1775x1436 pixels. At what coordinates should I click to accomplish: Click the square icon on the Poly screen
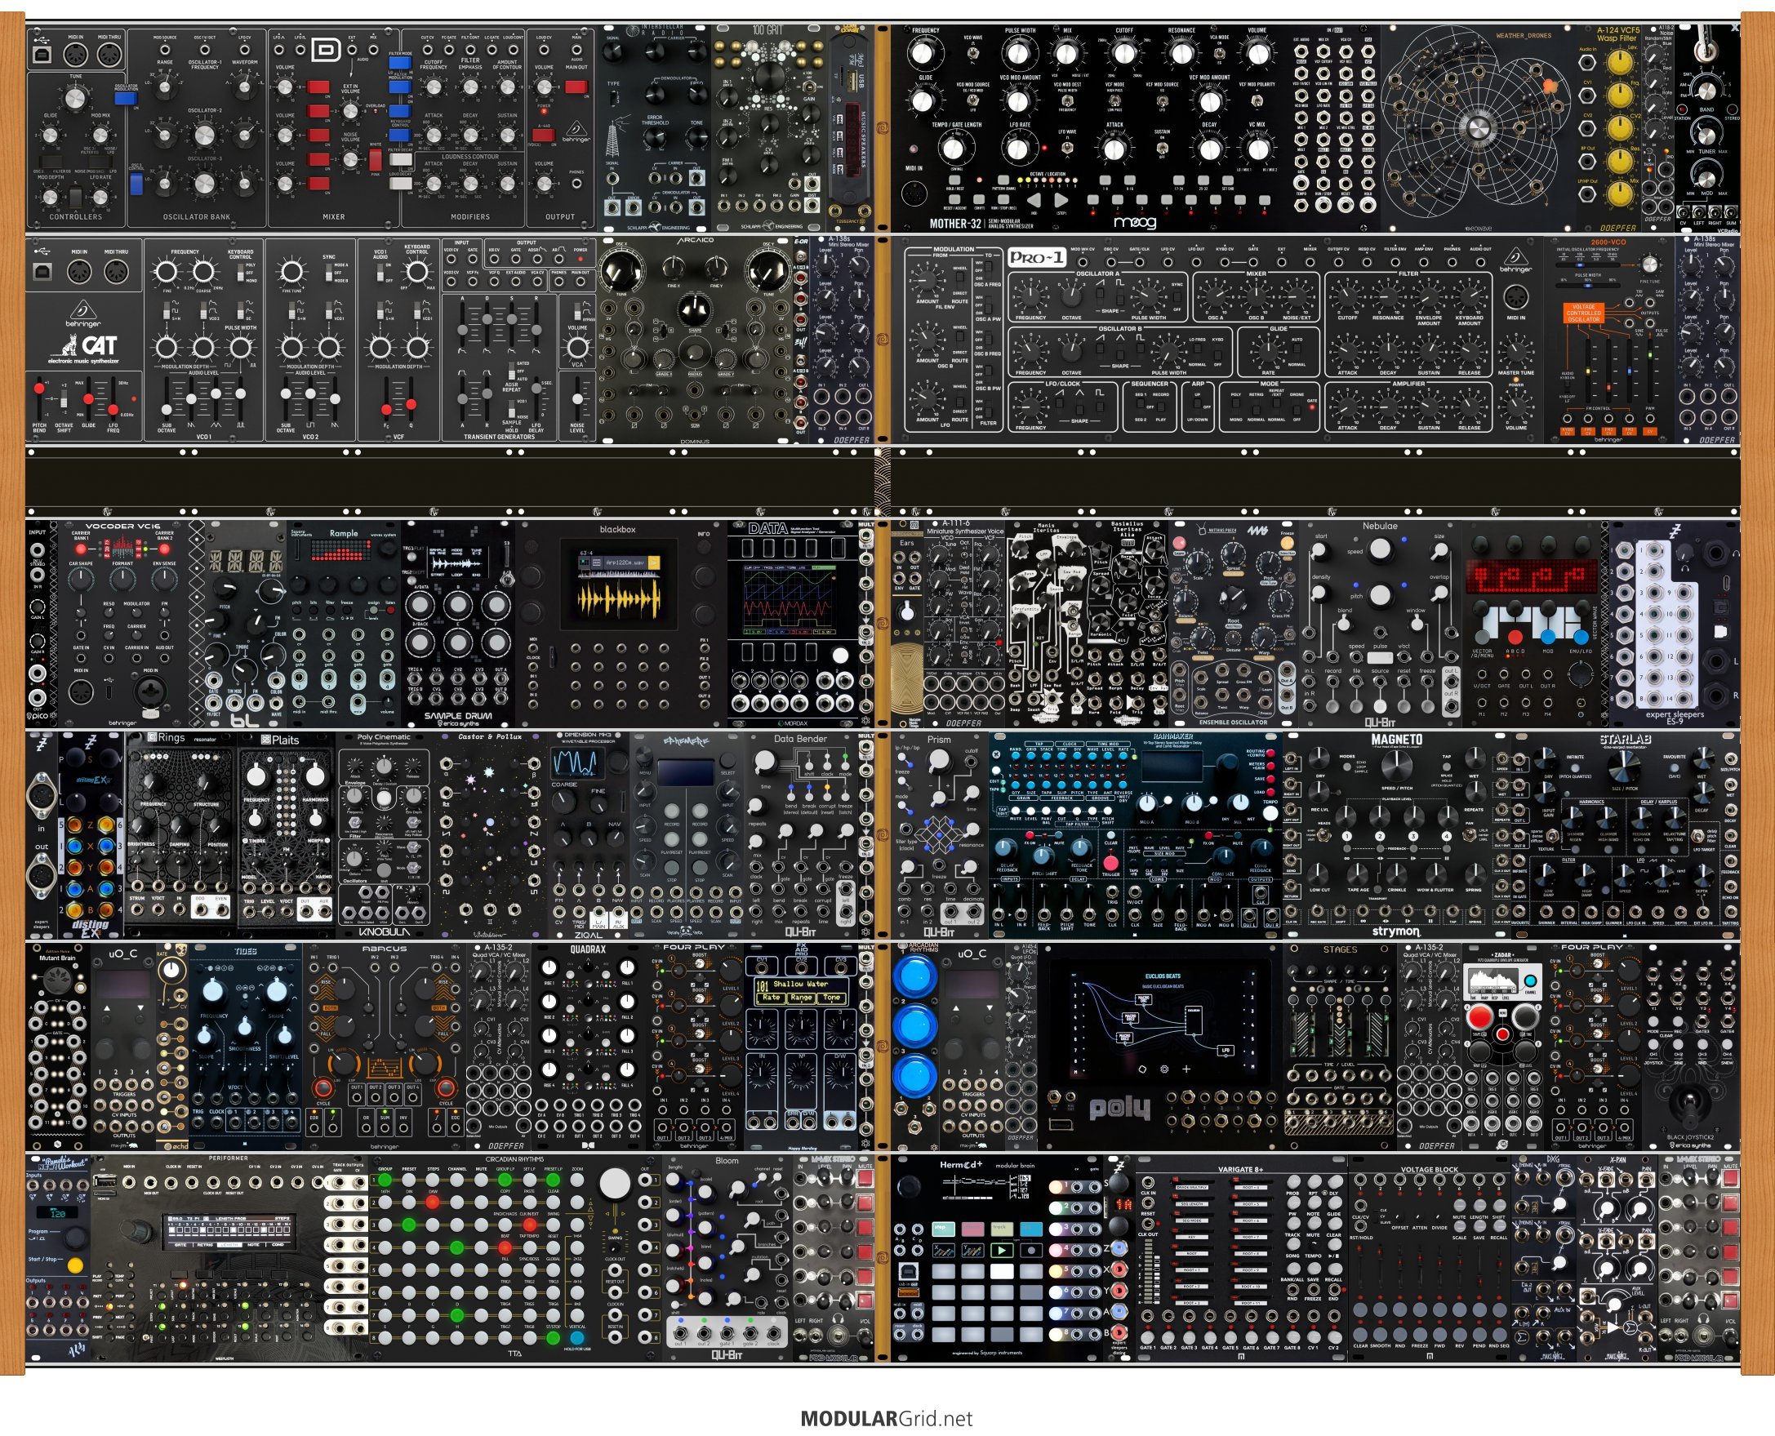(x=1142, y=1069)
